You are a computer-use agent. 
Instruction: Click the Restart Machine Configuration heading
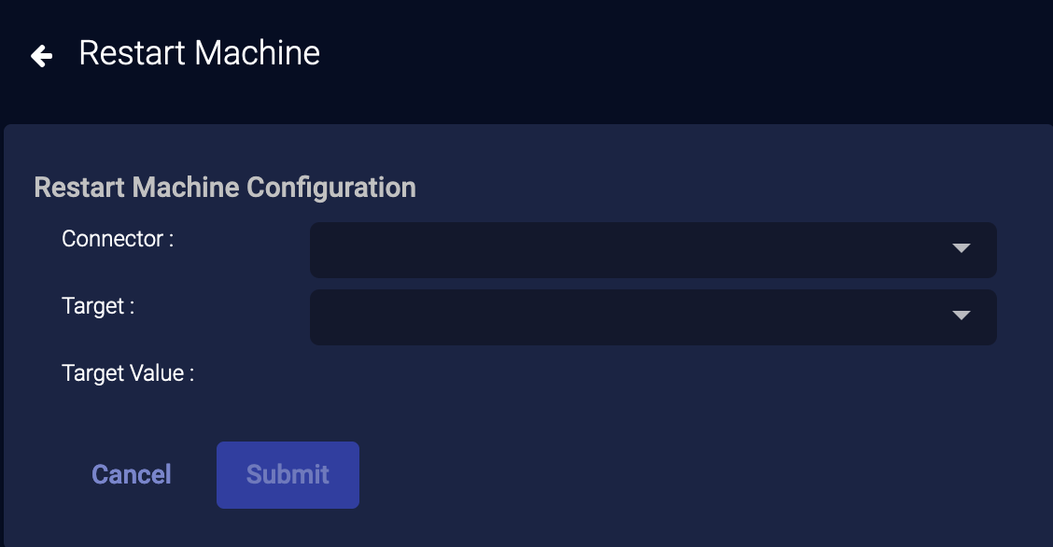(225, 188)
